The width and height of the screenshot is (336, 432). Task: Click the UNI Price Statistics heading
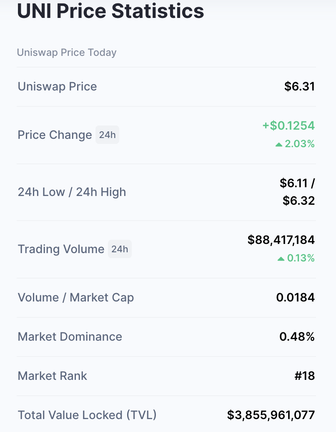click(x=110, y=11)
